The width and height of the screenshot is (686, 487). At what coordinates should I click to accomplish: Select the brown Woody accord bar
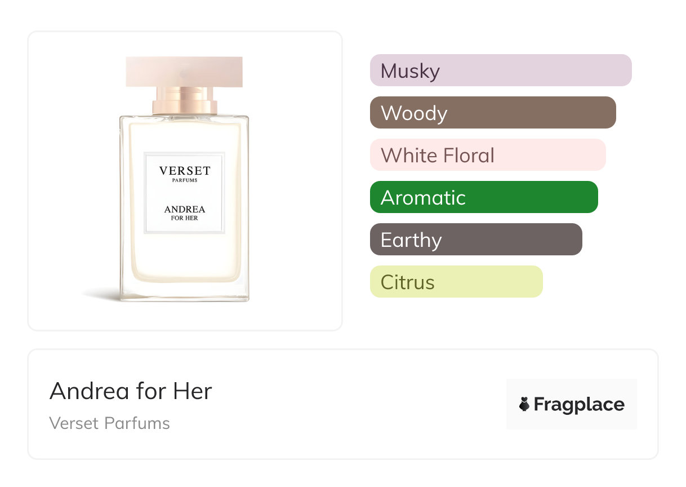click(x=492, y=113)
